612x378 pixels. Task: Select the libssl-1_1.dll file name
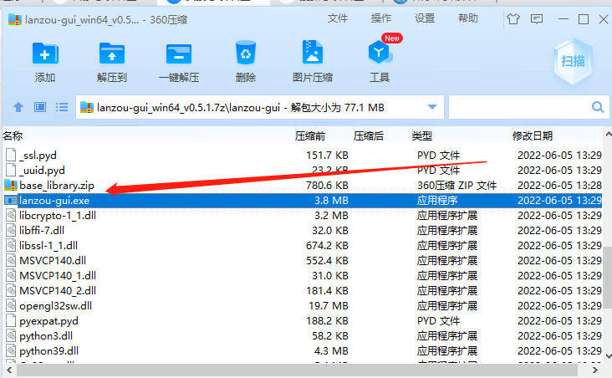48,246
